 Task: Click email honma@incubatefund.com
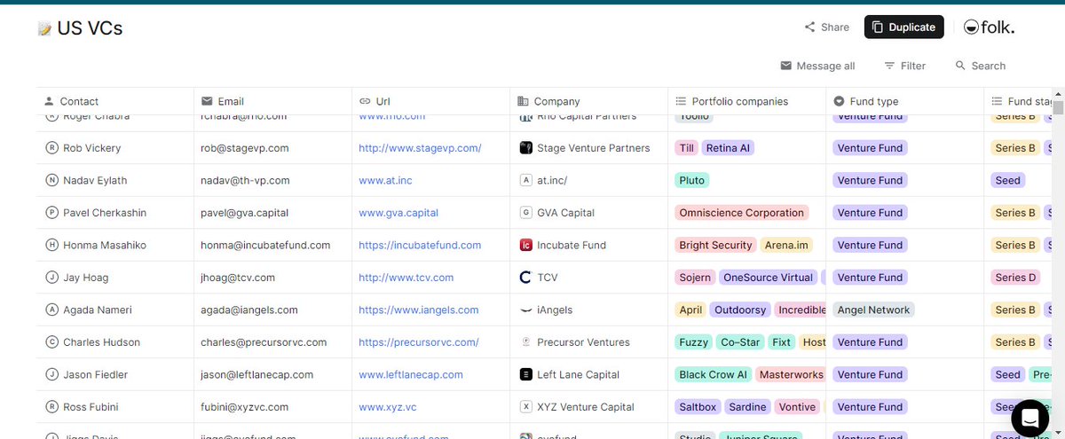click(265, 245)
